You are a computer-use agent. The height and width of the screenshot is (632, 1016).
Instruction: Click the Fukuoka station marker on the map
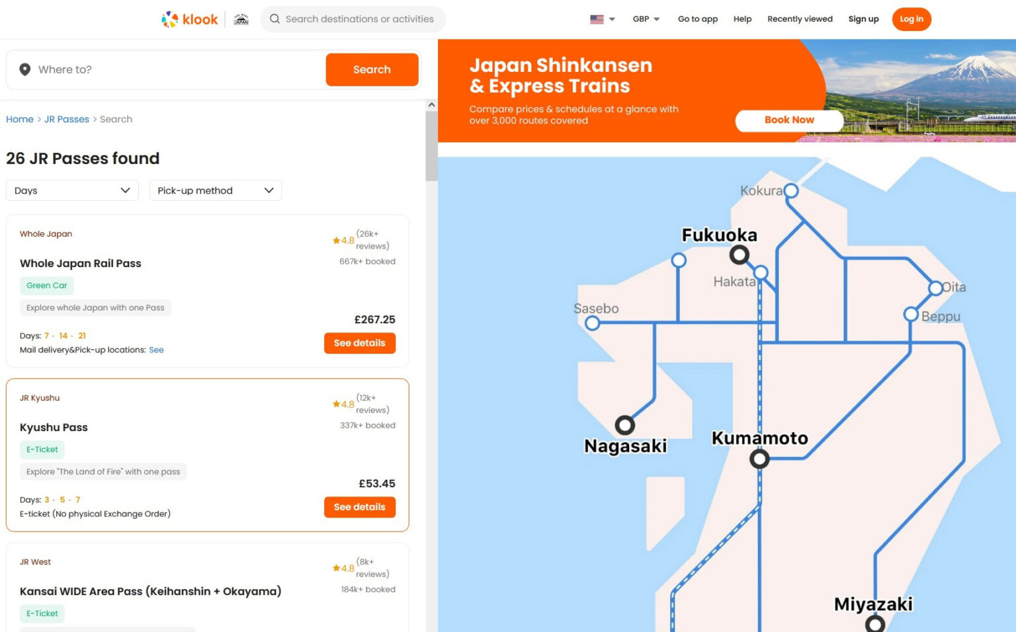click(x=740, y=254)
